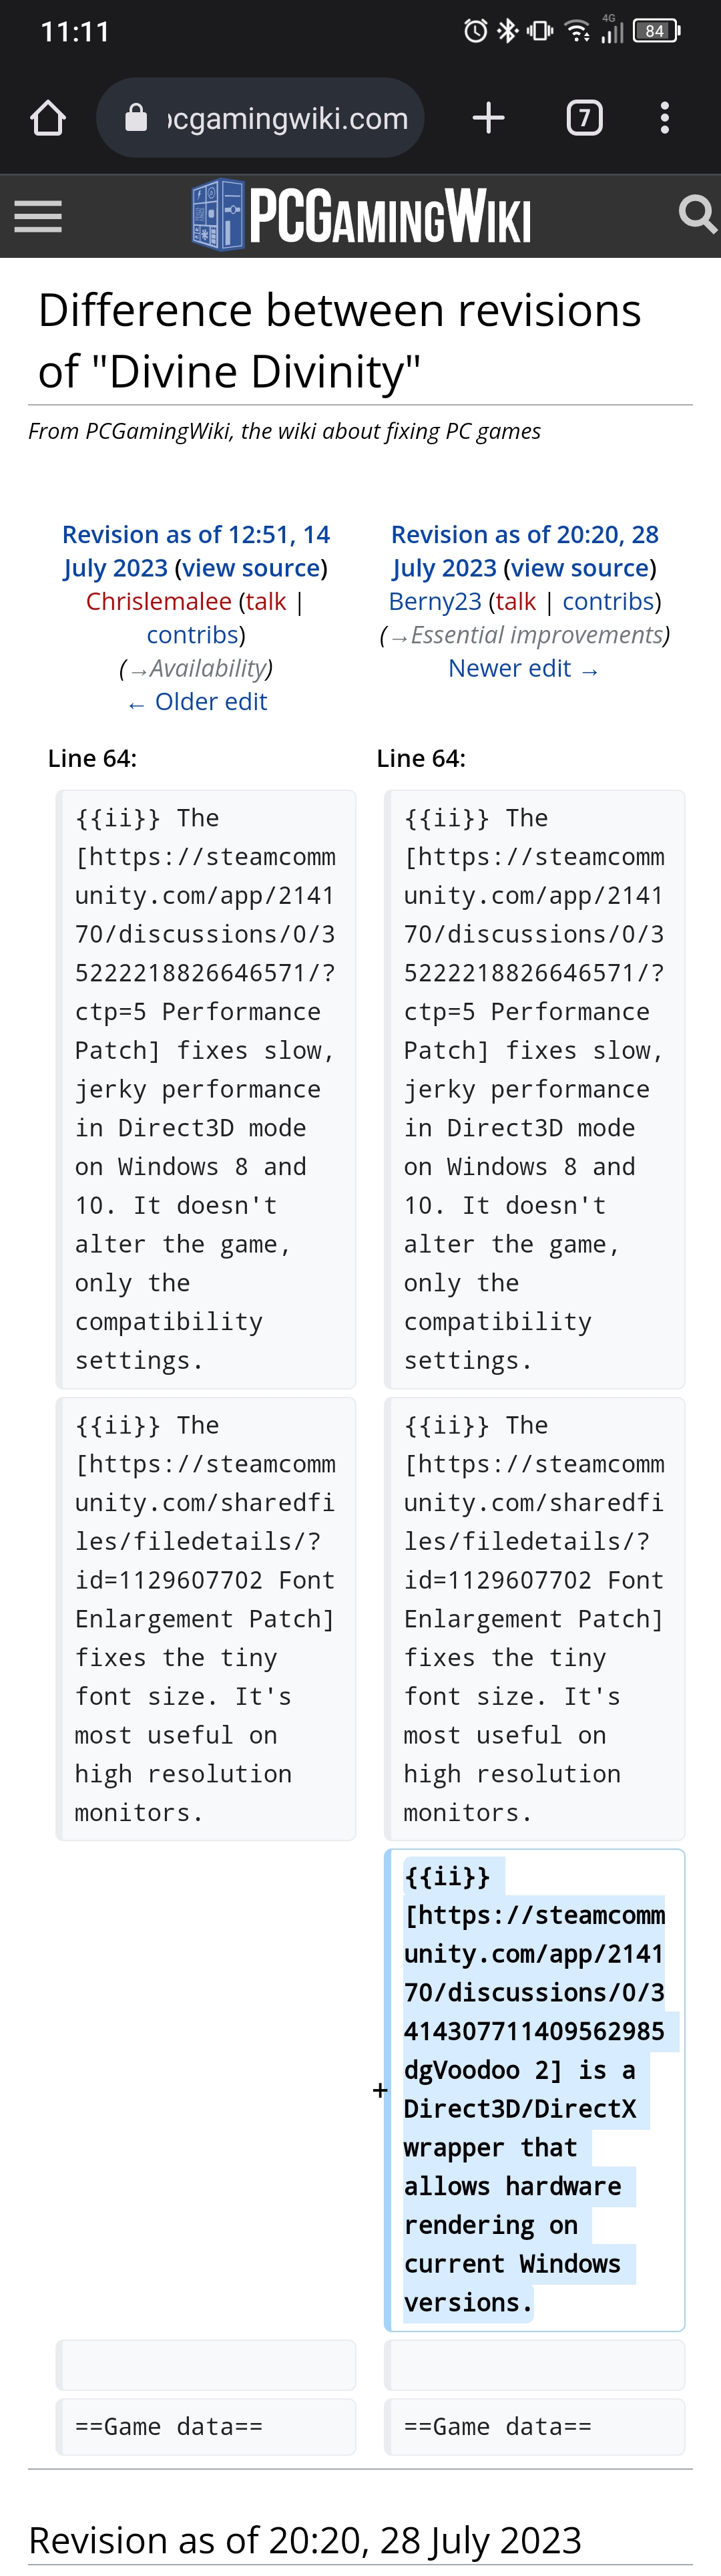Image resolution: width=721 pixels, height=2576 pixels.
Task: Jump to Availability section arrow
Action: pos(138,669)
